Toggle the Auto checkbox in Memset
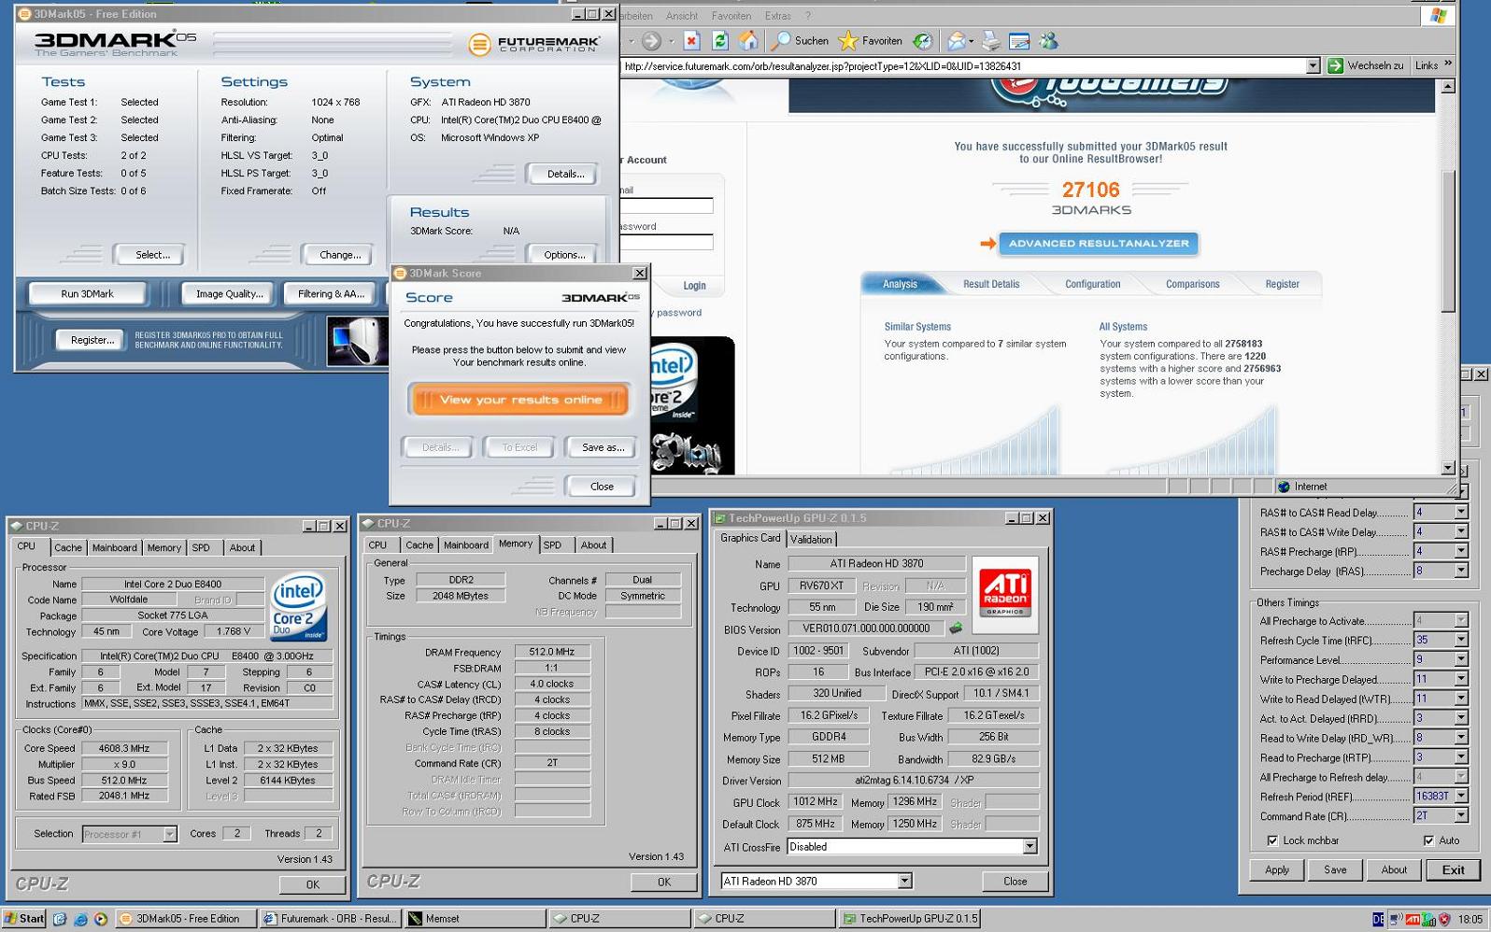This screenshot has height=932, width=1491. (1428, 840)
